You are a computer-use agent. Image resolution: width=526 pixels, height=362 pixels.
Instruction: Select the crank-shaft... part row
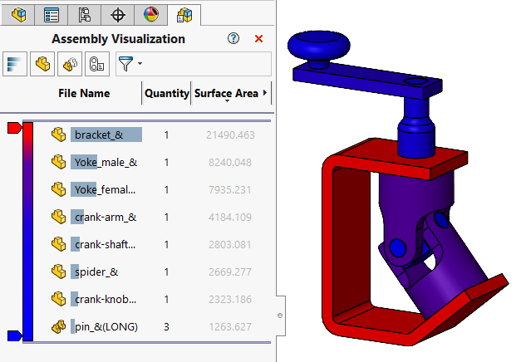(155, 244)
